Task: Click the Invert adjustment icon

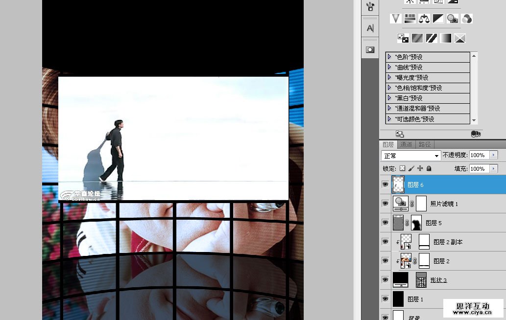Action: click(403, 38)
